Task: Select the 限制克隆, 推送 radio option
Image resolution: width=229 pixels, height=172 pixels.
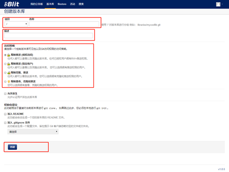Action: (5, 73)
